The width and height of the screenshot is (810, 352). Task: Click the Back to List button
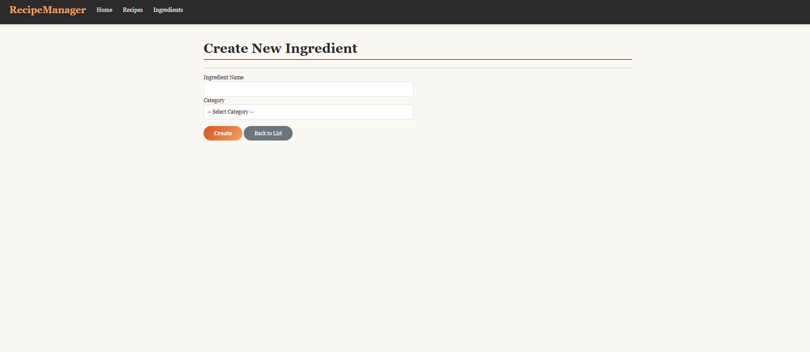[x=268, y=133]
